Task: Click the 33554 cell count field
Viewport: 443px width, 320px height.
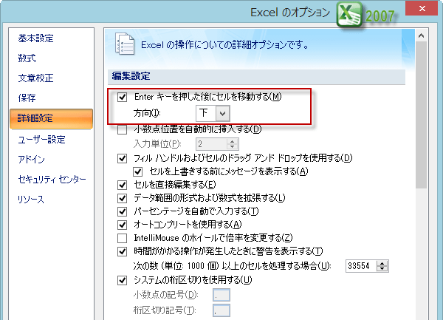Action: 361,266
